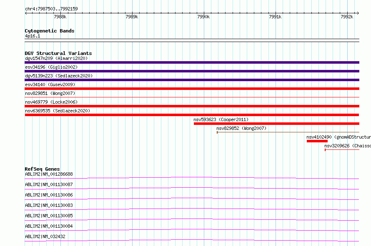Open variant esv34140 (Gusev2009) label
Viewport: 371px width, 246px height.
pyautogui.click(x=50, y=84)
